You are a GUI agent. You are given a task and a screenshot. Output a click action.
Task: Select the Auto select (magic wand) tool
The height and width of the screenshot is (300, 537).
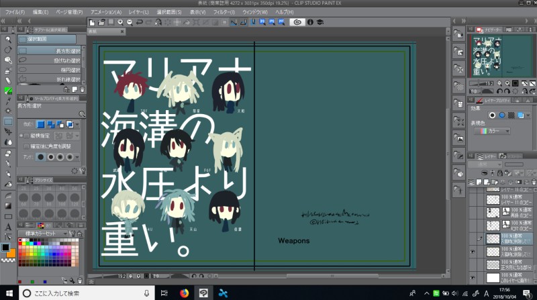pos(8,111)
